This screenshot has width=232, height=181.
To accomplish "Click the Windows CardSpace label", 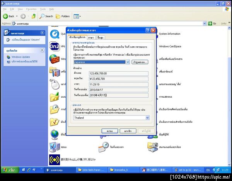I will (170, 46).
